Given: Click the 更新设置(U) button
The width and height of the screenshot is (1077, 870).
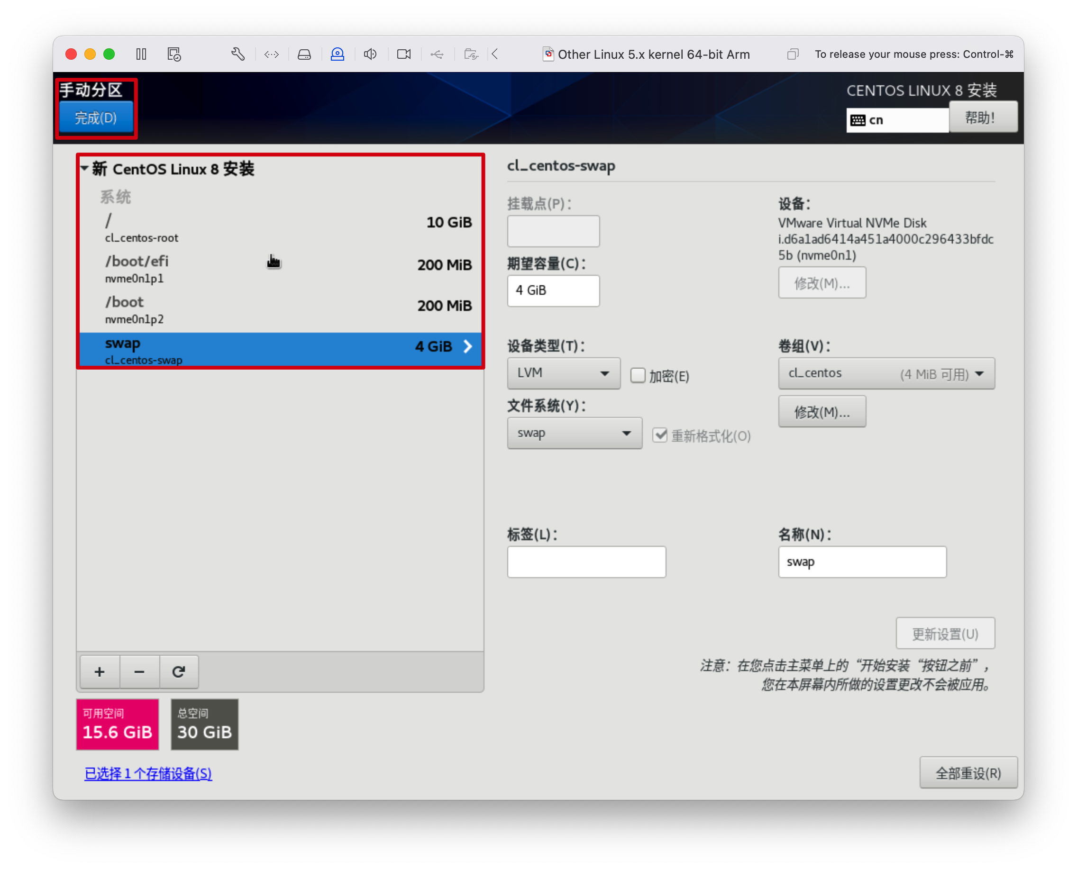Looking at the screenshot, I should point(946,634).
